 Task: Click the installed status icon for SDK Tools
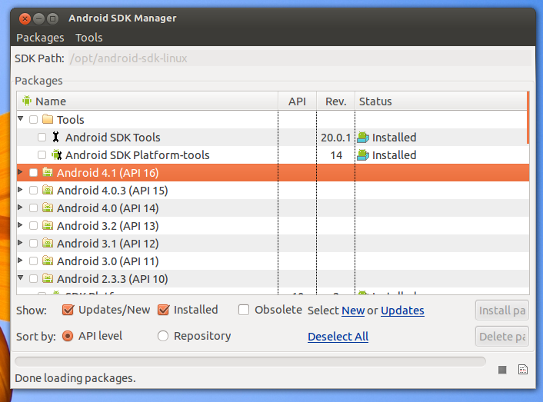pos(363,138)
